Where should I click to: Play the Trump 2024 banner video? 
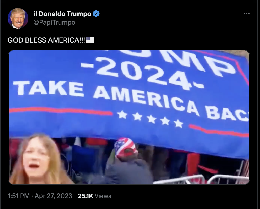coord(129,117)
